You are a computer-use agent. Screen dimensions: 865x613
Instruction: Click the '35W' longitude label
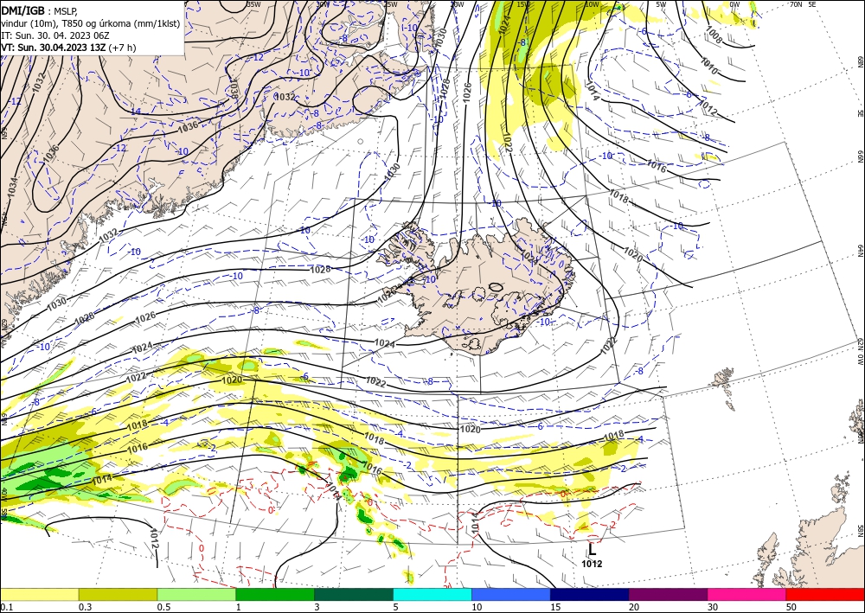coord(253,4)
